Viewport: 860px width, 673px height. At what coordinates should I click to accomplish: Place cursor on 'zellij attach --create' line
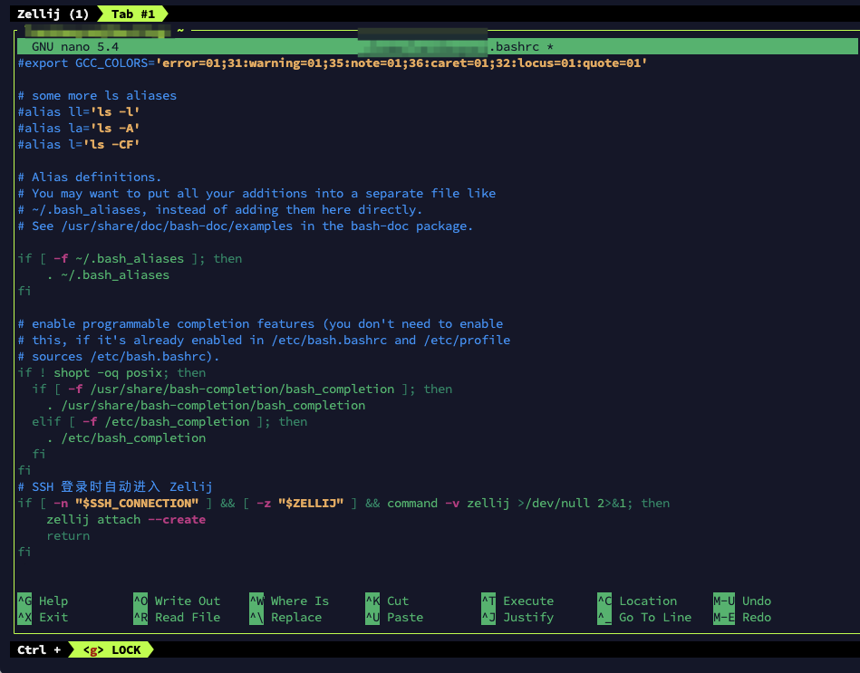126,519
